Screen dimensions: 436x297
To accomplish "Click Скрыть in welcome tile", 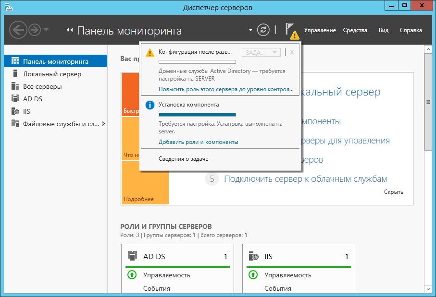I will (x=393, y=192).
